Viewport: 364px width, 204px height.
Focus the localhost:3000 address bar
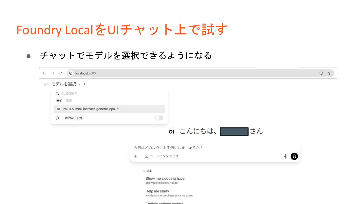click(x=200, y=73)
